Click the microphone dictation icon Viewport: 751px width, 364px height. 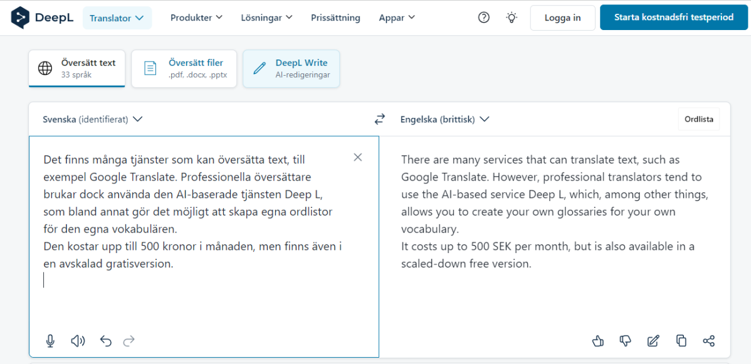point(51,341)
